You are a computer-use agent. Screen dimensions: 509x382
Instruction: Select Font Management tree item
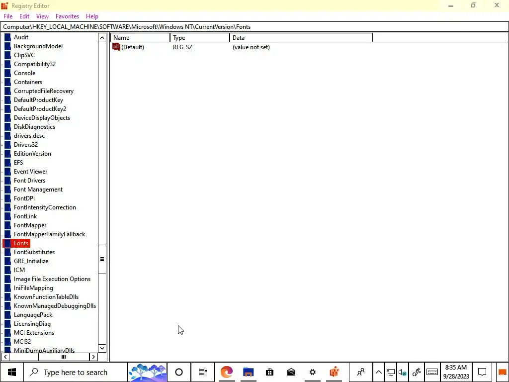[x=38, y=190]
